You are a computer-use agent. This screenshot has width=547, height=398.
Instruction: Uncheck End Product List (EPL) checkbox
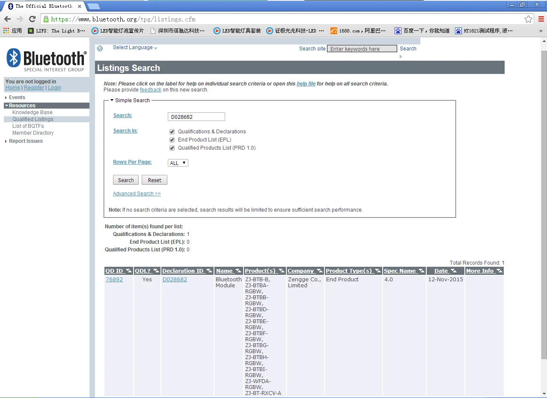(x=172, y=140)
